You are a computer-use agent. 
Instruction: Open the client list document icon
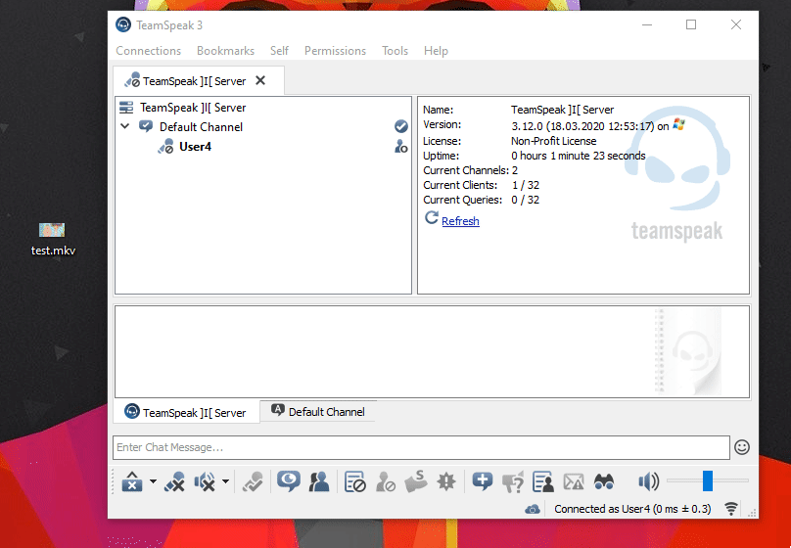coord(543,482)
